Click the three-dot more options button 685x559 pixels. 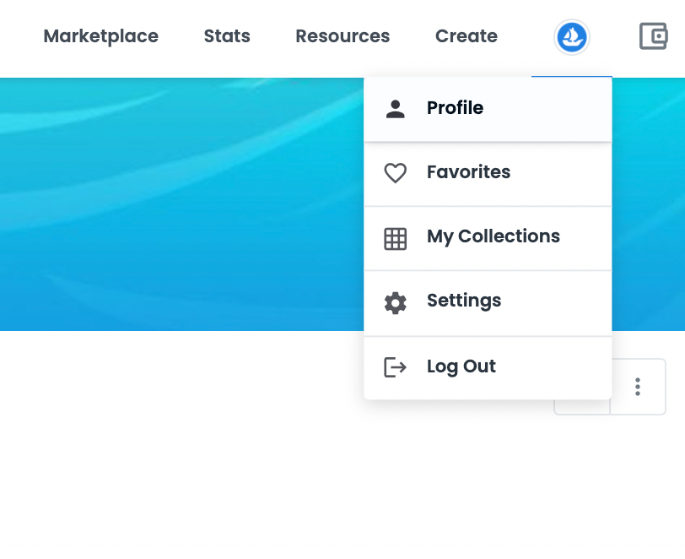pyautogui.click(x=638, y=387)
